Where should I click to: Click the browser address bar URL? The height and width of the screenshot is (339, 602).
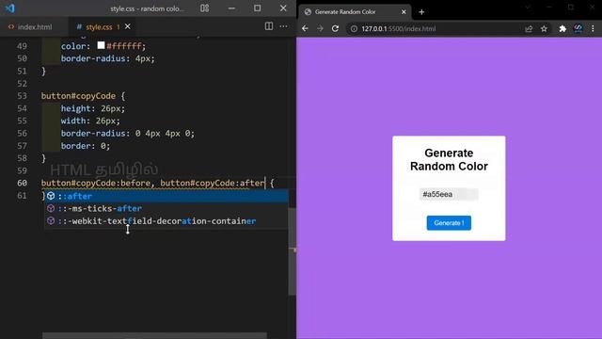pos(399,29)
